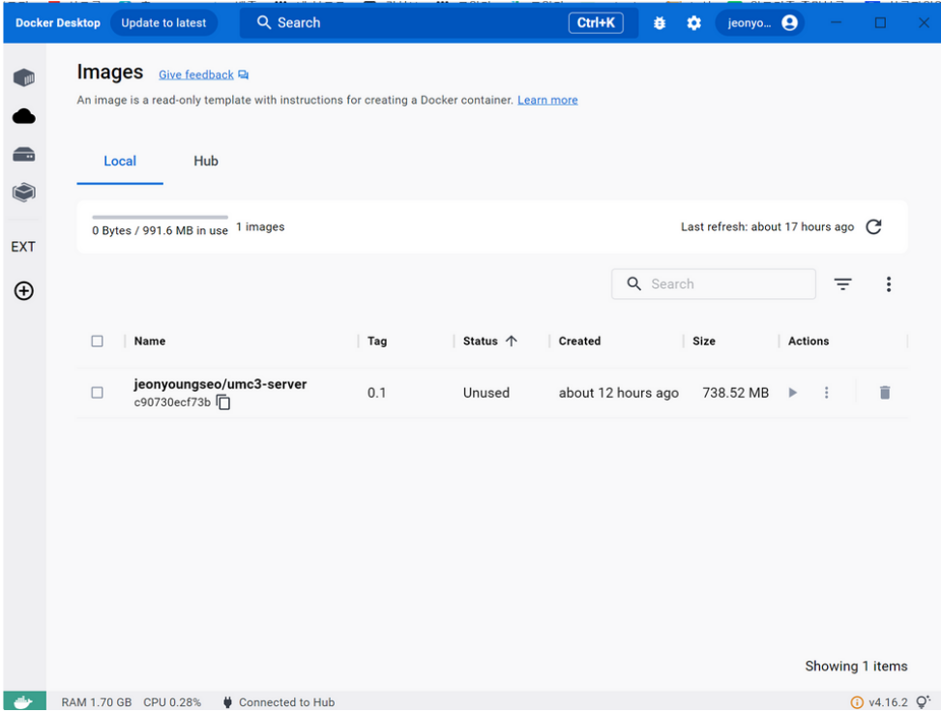Screen dimensions: 941x713
Task: Click the Docker whale status icon
Action: pos(24,701)
